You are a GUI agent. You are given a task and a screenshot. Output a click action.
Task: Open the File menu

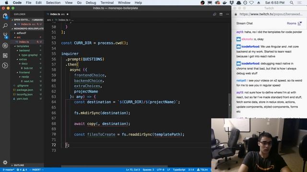point(28,2)
